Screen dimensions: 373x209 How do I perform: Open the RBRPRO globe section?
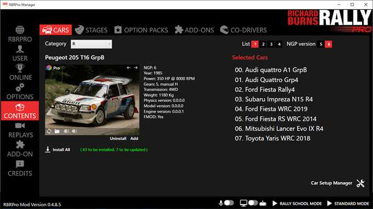coord(20,34)
